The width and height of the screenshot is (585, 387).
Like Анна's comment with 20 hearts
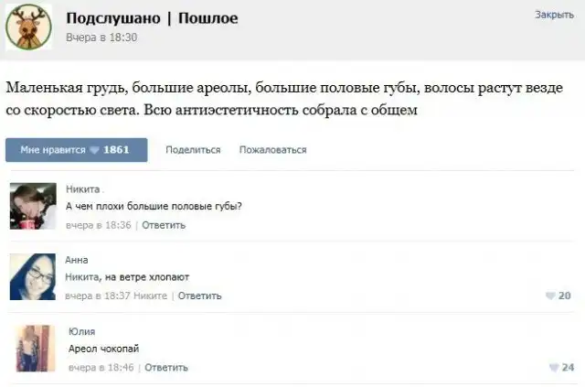(558, 296)
